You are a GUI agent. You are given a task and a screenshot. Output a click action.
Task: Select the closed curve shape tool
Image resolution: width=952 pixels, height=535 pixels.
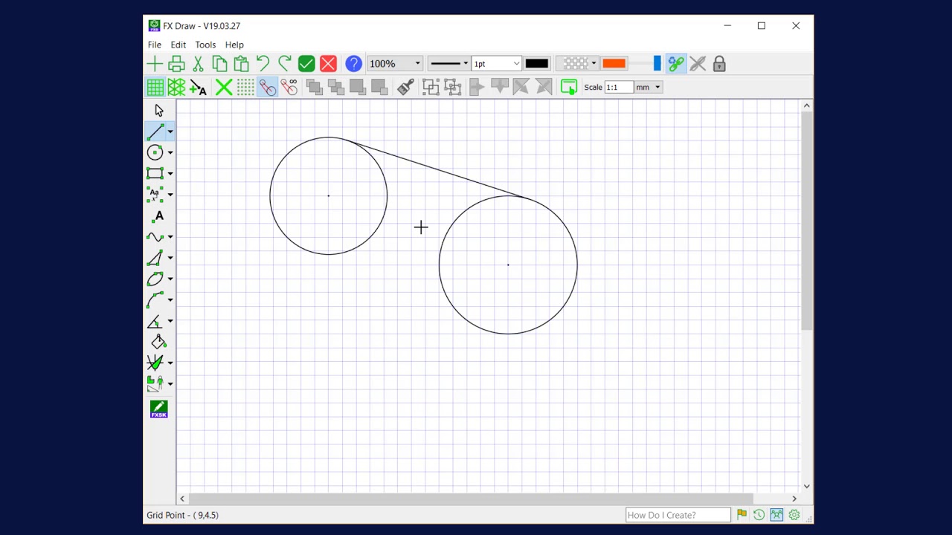(155, 279)
